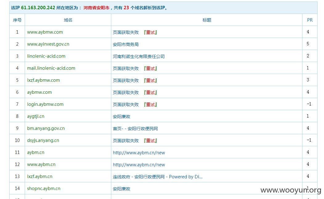Click PR value 1 for aygtjl.cn
The height and width of the screenshot is (199, 324).
[308, 116]
